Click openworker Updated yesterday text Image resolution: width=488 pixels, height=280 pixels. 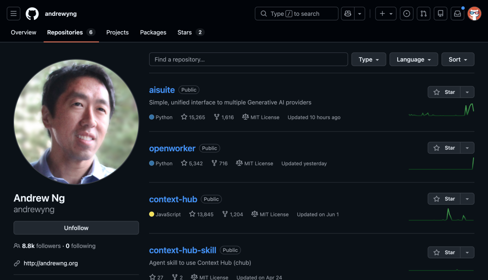pos(304,163)
